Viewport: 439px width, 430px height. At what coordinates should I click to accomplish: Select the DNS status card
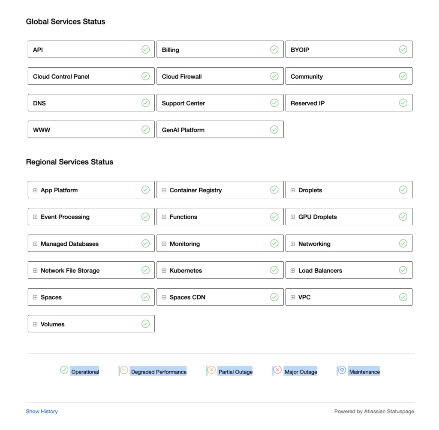91,102
